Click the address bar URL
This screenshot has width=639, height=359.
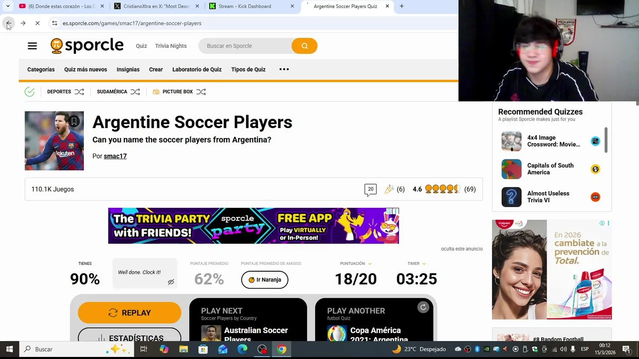[132, 23]
